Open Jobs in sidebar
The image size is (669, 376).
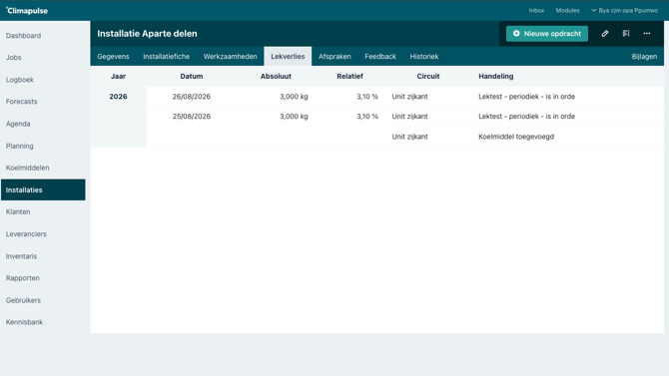[43, 57]
